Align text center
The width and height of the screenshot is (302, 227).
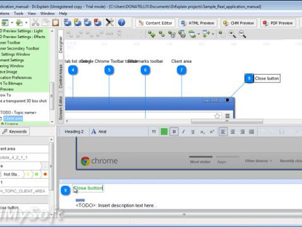click(233, 132)
